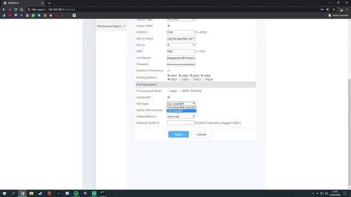Open the browser home page icon
Image resolution: width=351 pixels, height=197 pixels.
21,10
